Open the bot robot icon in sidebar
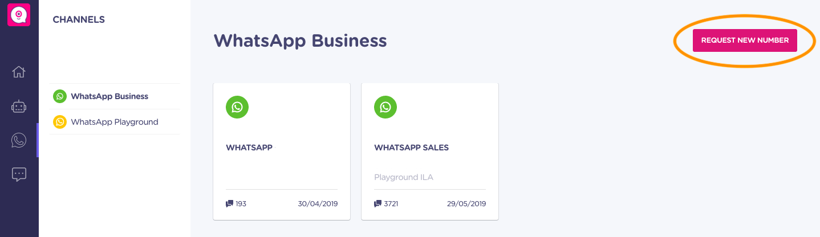Image resolution: width=820 pixels, height=237 pixels. click(19, 107)
